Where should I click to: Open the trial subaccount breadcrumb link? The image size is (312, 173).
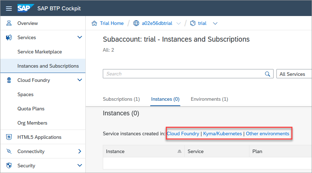pyautogui.click(x=202, y=23)
